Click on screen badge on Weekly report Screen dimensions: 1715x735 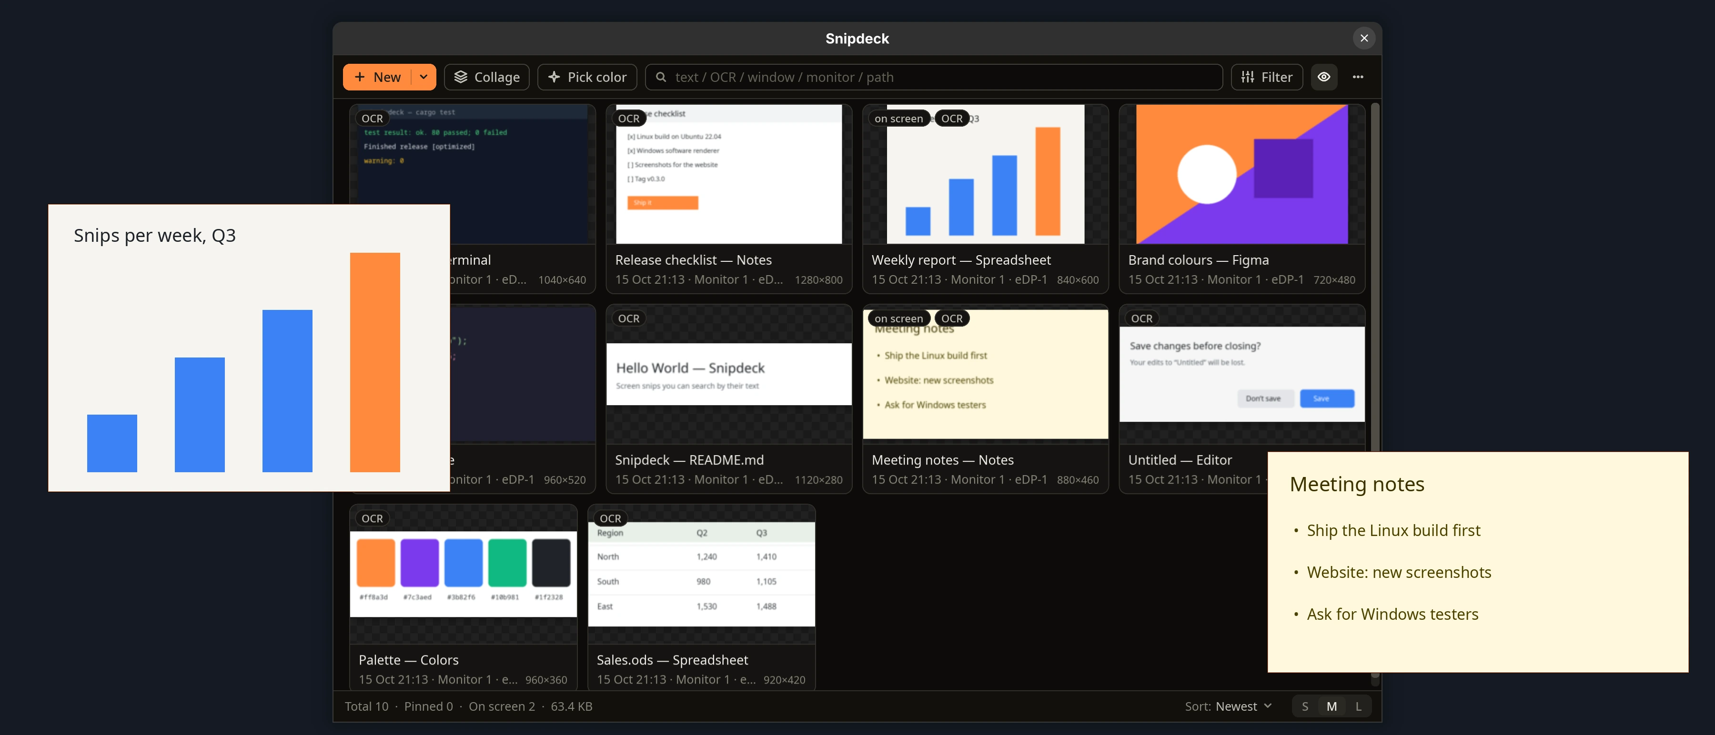(x=899, y=119)
